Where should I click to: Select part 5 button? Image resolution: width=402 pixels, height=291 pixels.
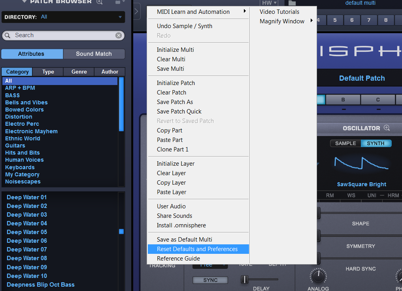335,20
